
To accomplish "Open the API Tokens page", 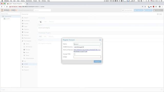I will pyautogui.click(x=29, y=47).
